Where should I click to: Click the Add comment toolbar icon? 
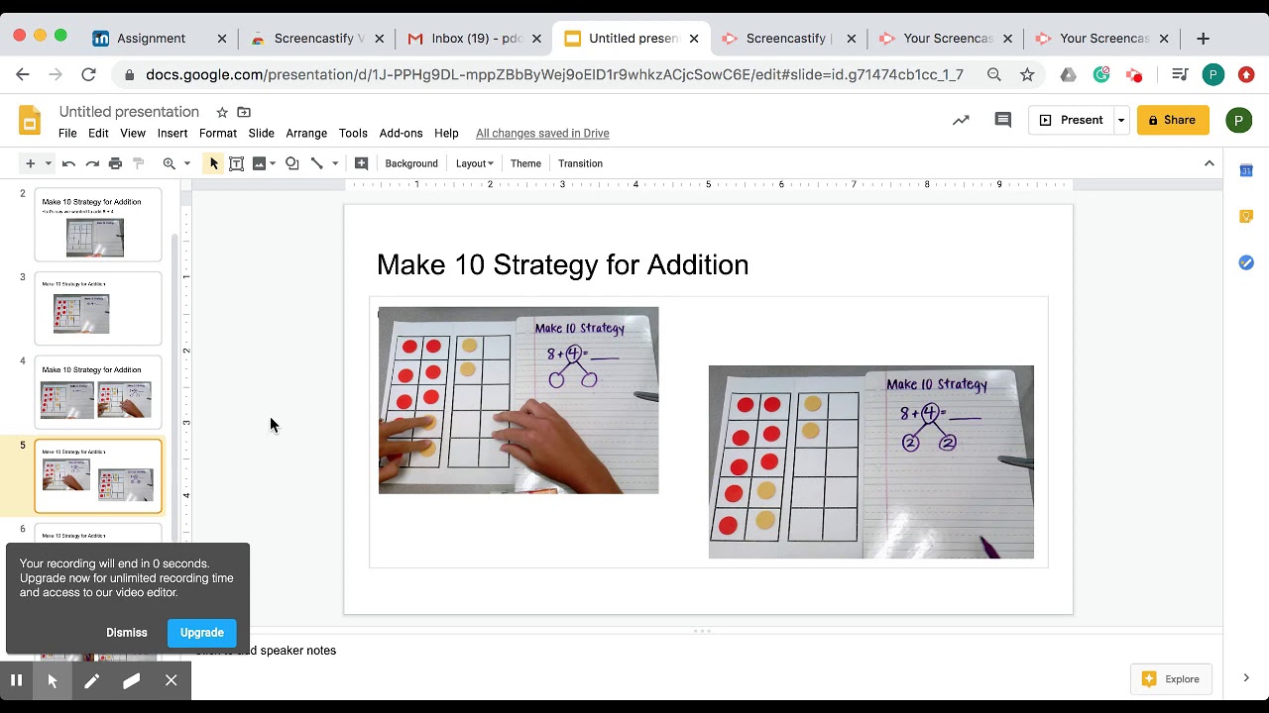pos(361,163)
